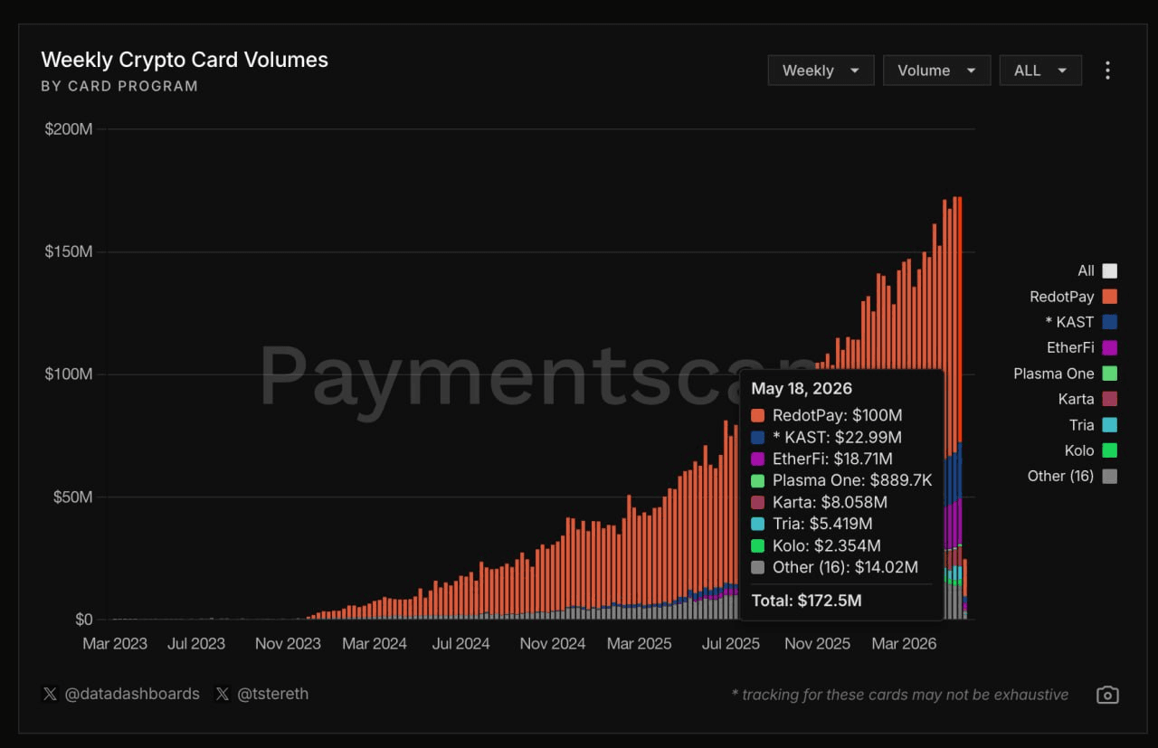Hide the Karta series via legend

(1088, 399)
